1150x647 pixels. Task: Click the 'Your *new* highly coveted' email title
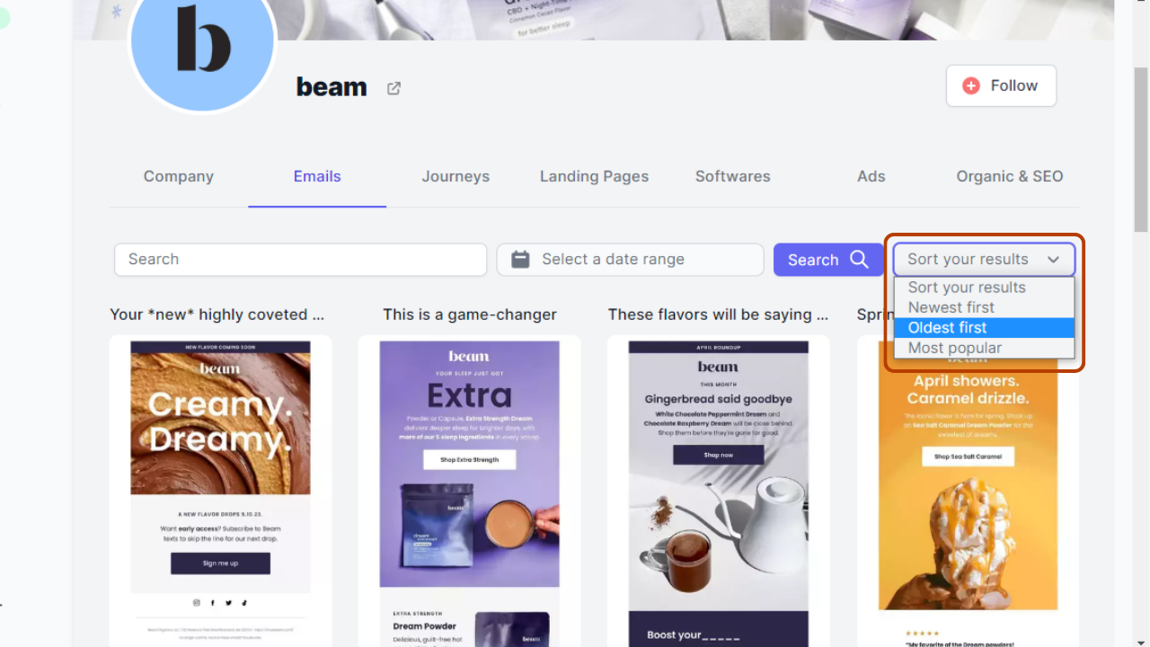pyautogui.click(x=217, y=315)
